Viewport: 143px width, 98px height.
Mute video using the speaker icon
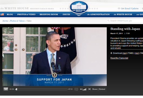coord(81,89)
